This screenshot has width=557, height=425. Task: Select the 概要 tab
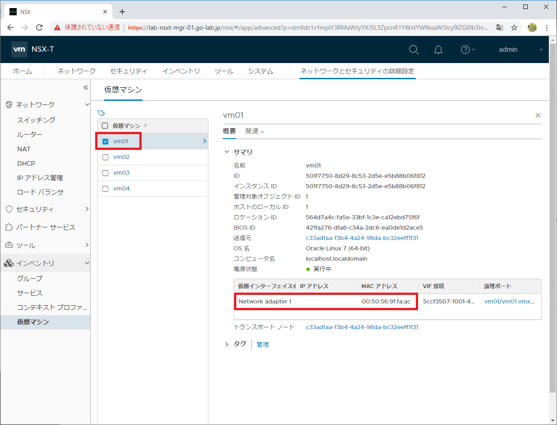pyautogui.click(x=229, y=131)
